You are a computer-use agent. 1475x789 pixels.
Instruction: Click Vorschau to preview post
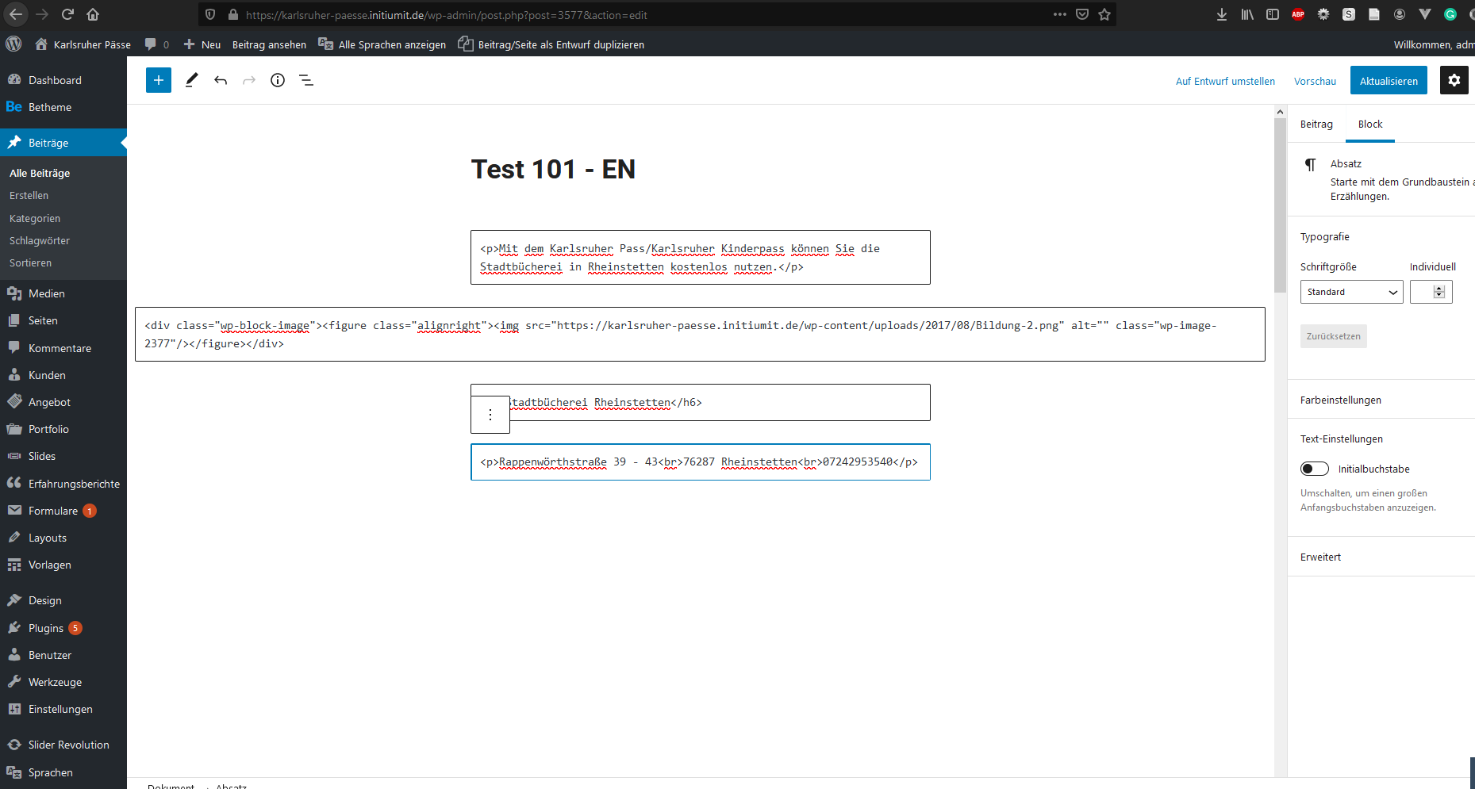[1315, 81]
